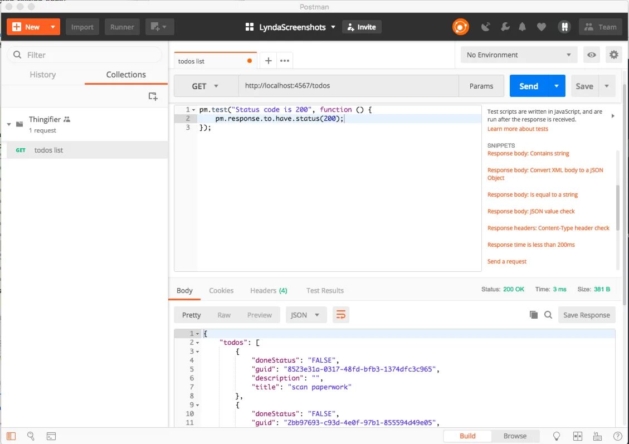Click the Learn more about tests link
Viewport: 629px width, 444px height.
point(518,129)
